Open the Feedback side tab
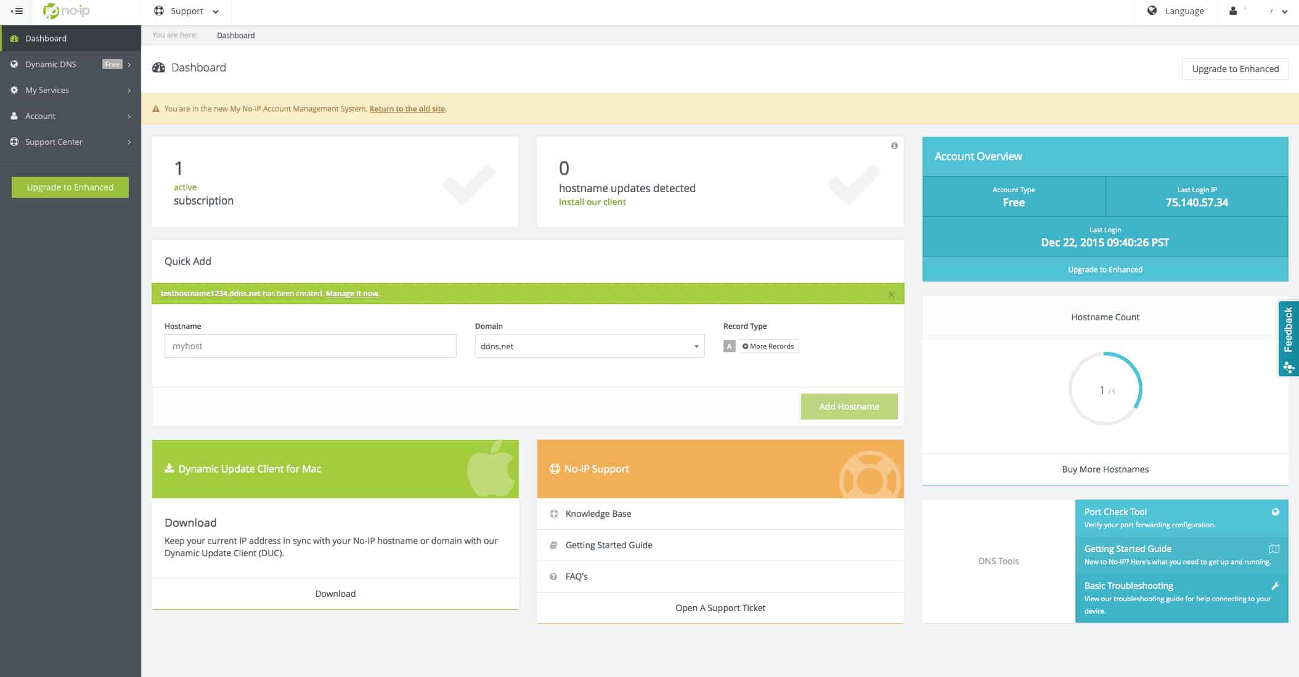 (1289, 338)
